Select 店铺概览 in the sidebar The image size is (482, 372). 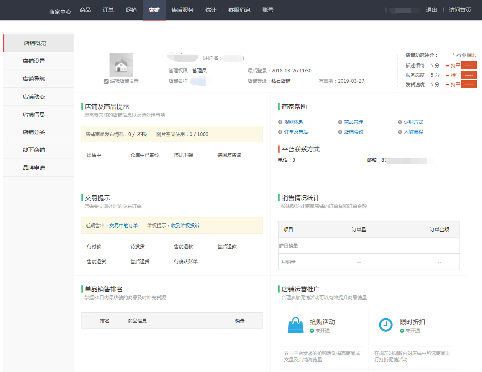point(38,43)
